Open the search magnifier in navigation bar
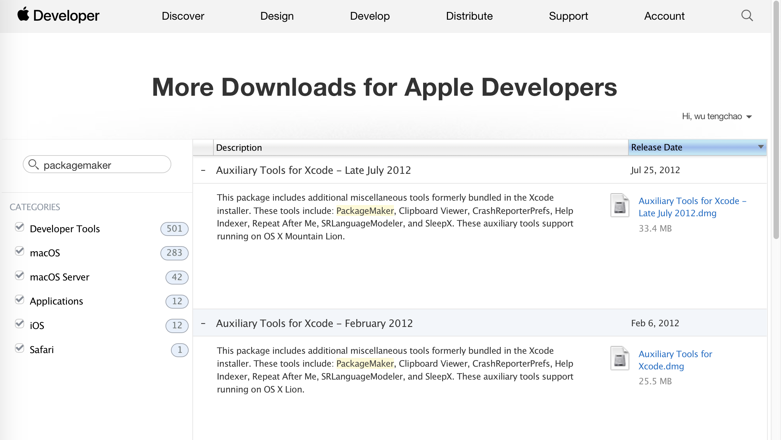The width and height of the screenshot is (781, 440). (747, 16)
